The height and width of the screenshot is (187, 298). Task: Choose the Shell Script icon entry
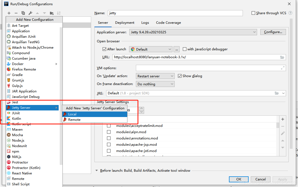click(x=9, y=184)
